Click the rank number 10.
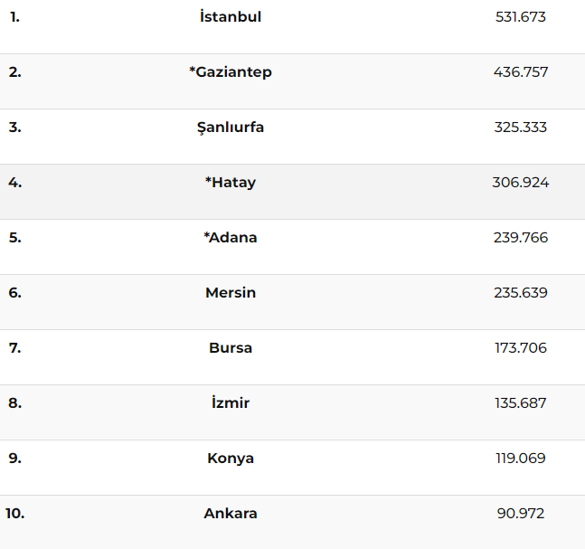585x549 pixels. click(15, 513)
